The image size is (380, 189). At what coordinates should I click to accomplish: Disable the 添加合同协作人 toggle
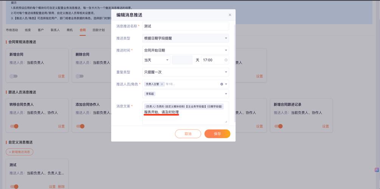tap(80, 126)
